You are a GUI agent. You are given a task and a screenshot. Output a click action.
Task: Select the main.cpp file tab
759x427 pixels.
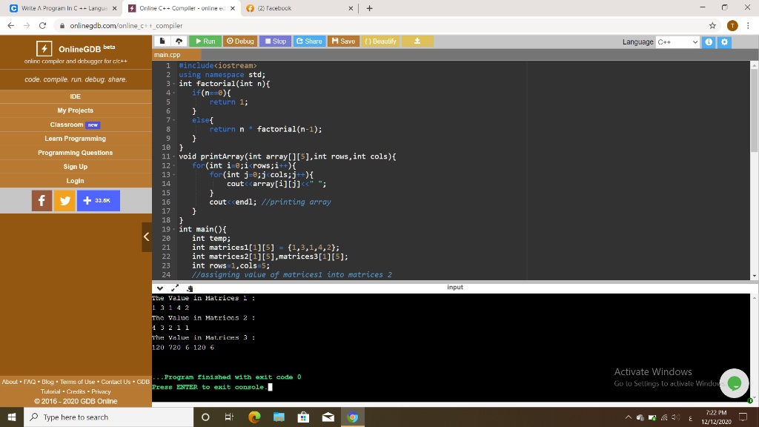coord(167,55)
